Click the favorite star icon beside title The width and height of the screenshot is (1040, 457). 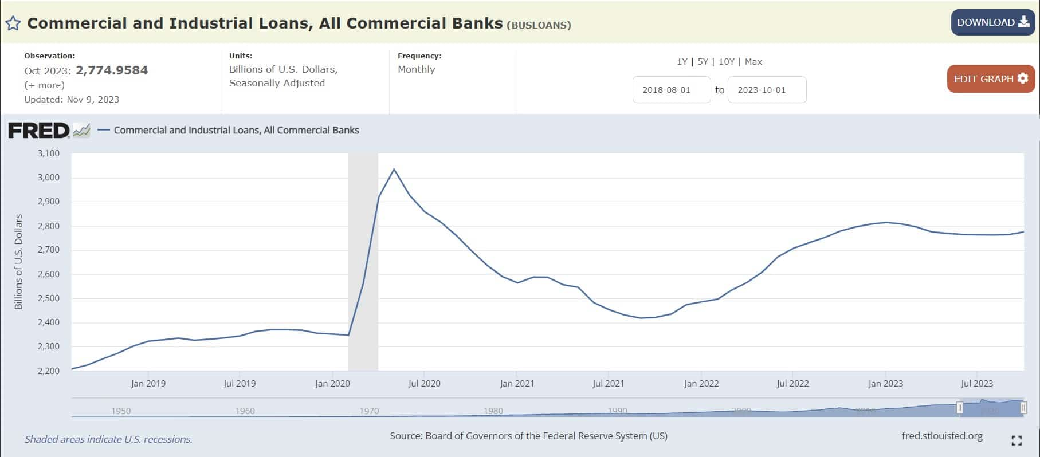pyautogui.click(x=13, y=23)
